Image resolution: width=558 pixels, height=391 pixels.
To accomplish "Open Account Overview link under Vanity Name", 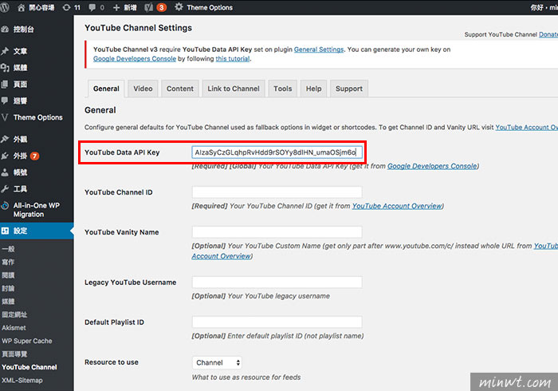I will point(221,256).
